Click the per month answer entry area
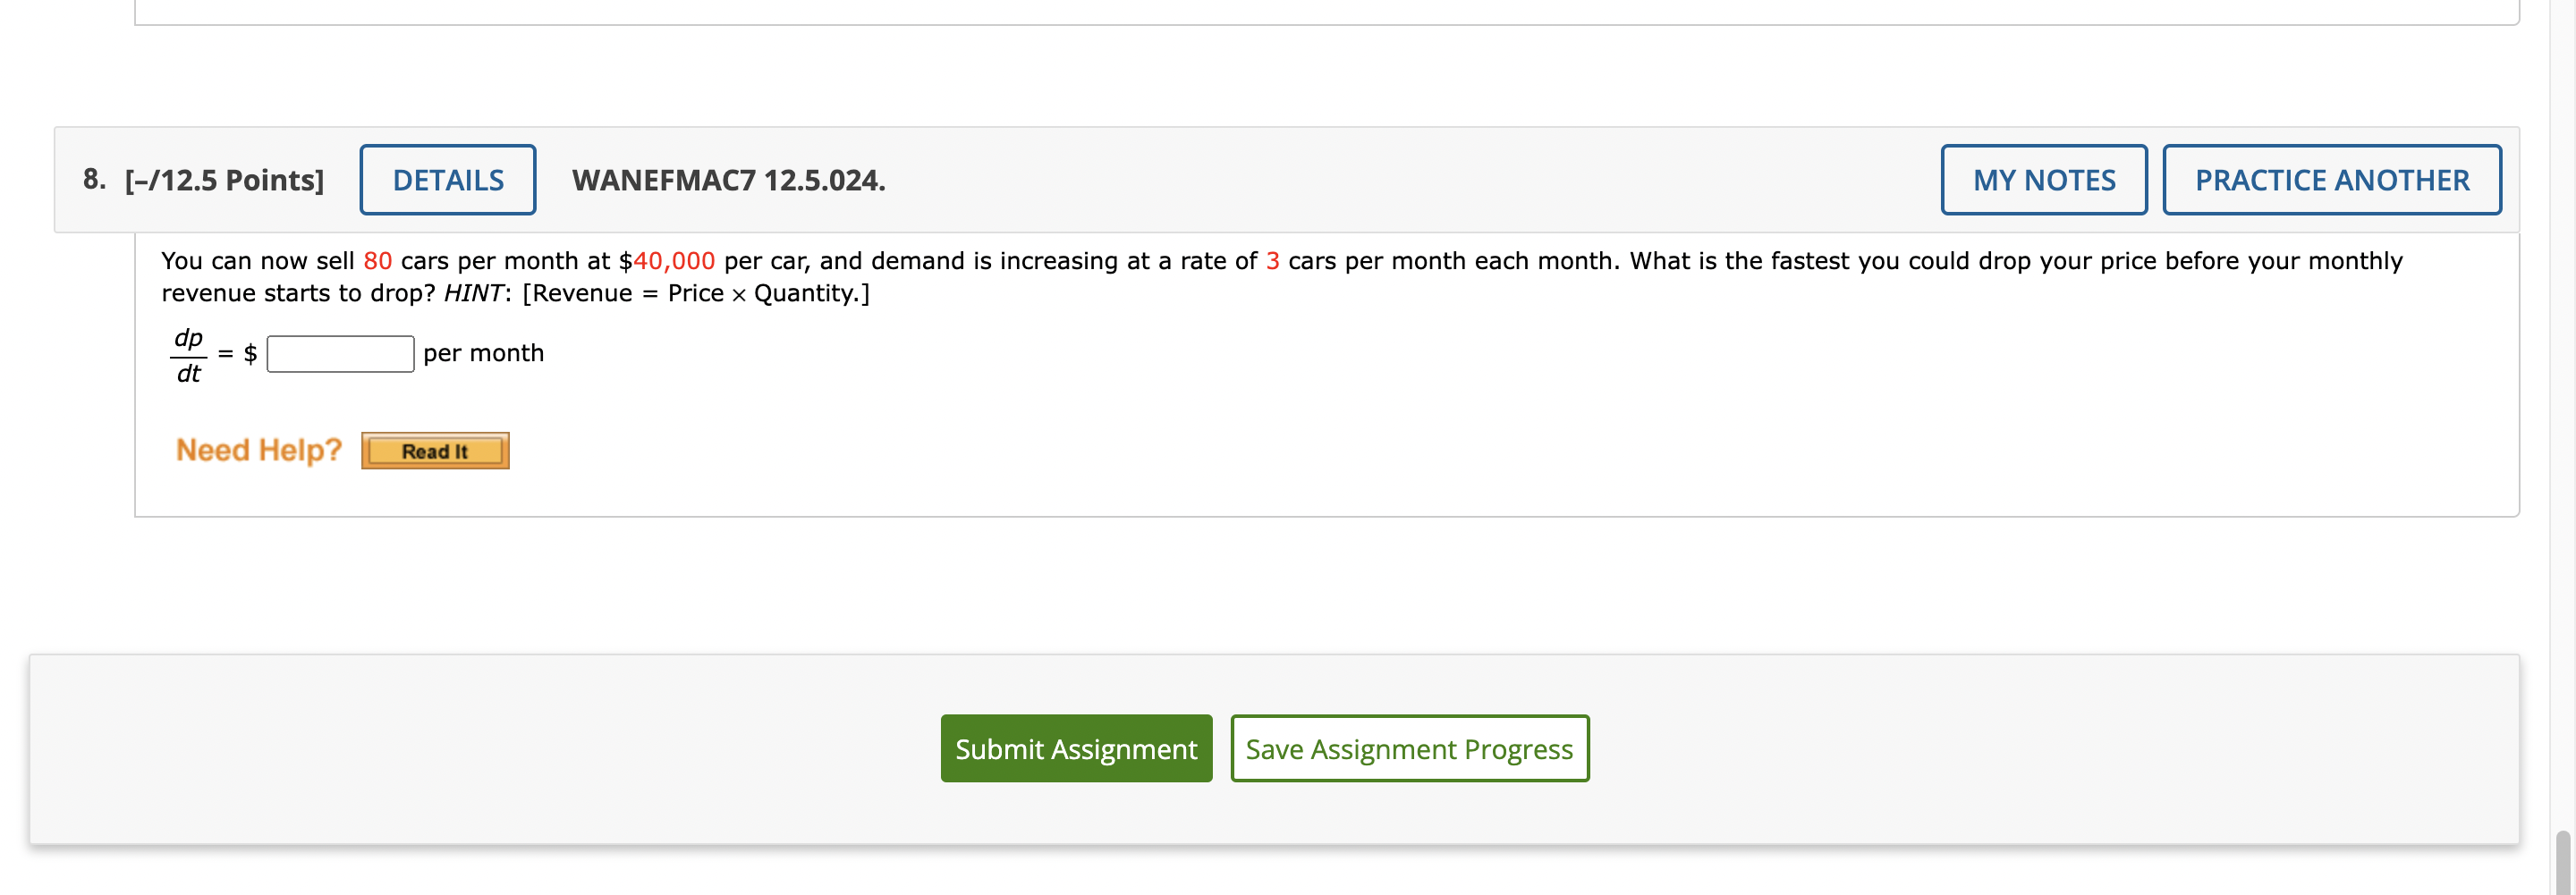The width and height of the screenshot is (2576, 895). pos(339,354)
